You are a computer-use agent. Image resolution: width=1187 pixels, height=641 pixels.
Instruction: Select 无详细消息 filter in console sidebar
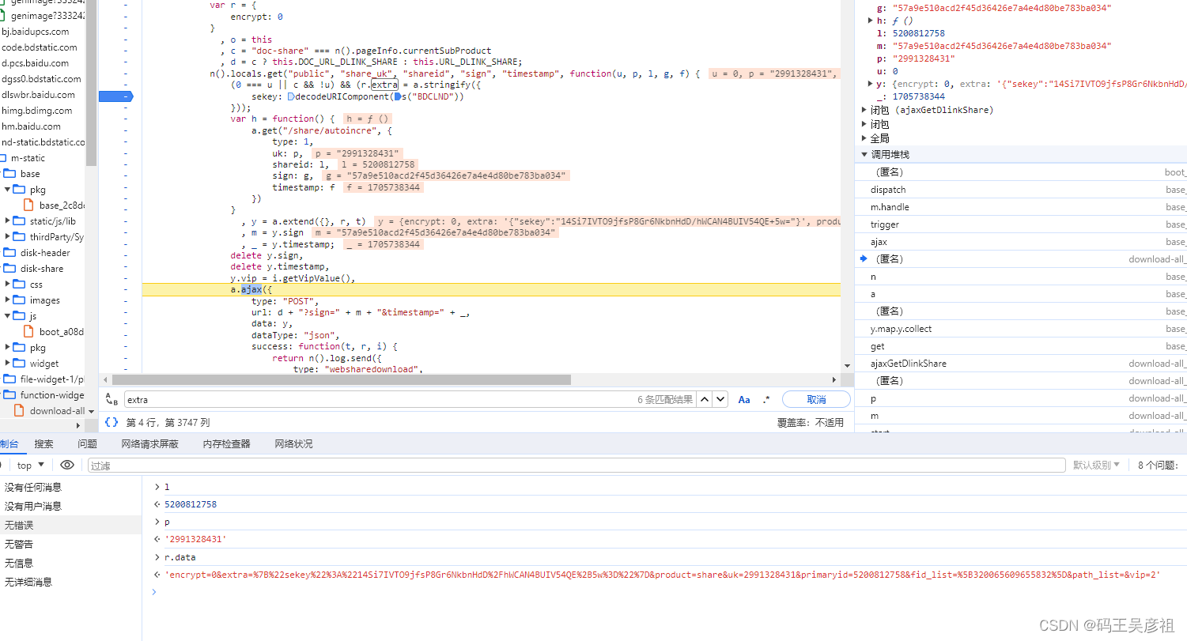click(71, 583)
